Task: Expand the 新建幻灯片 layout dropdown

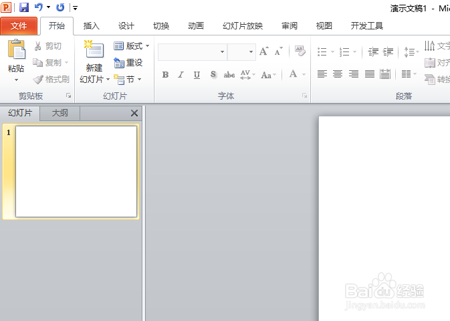Action: 108,79
